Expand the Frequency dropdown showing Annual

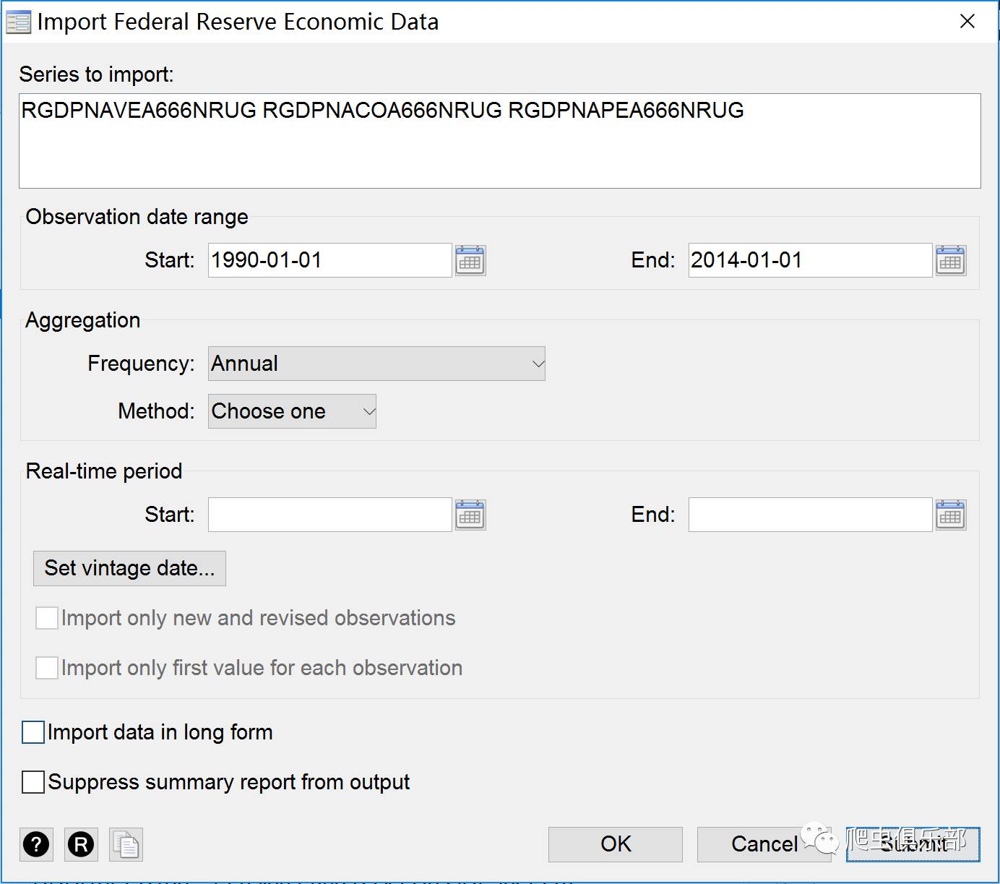(376, 364)
